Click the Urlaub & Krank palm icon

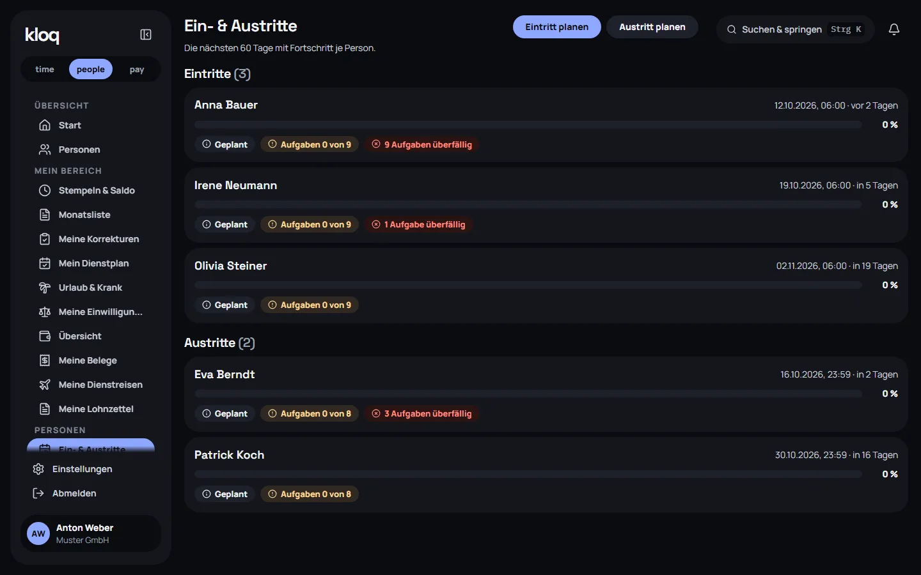point(45,287)
